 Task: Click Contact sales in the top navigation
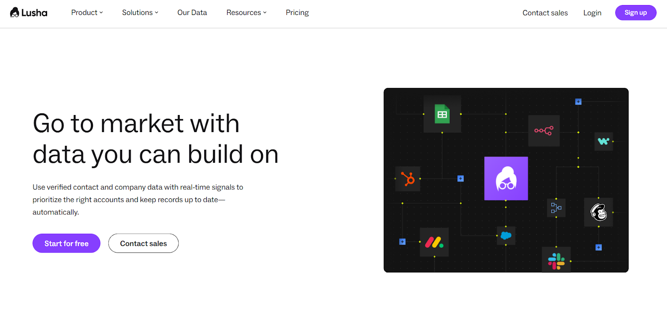pyautogui.click(x=545, y=13)
